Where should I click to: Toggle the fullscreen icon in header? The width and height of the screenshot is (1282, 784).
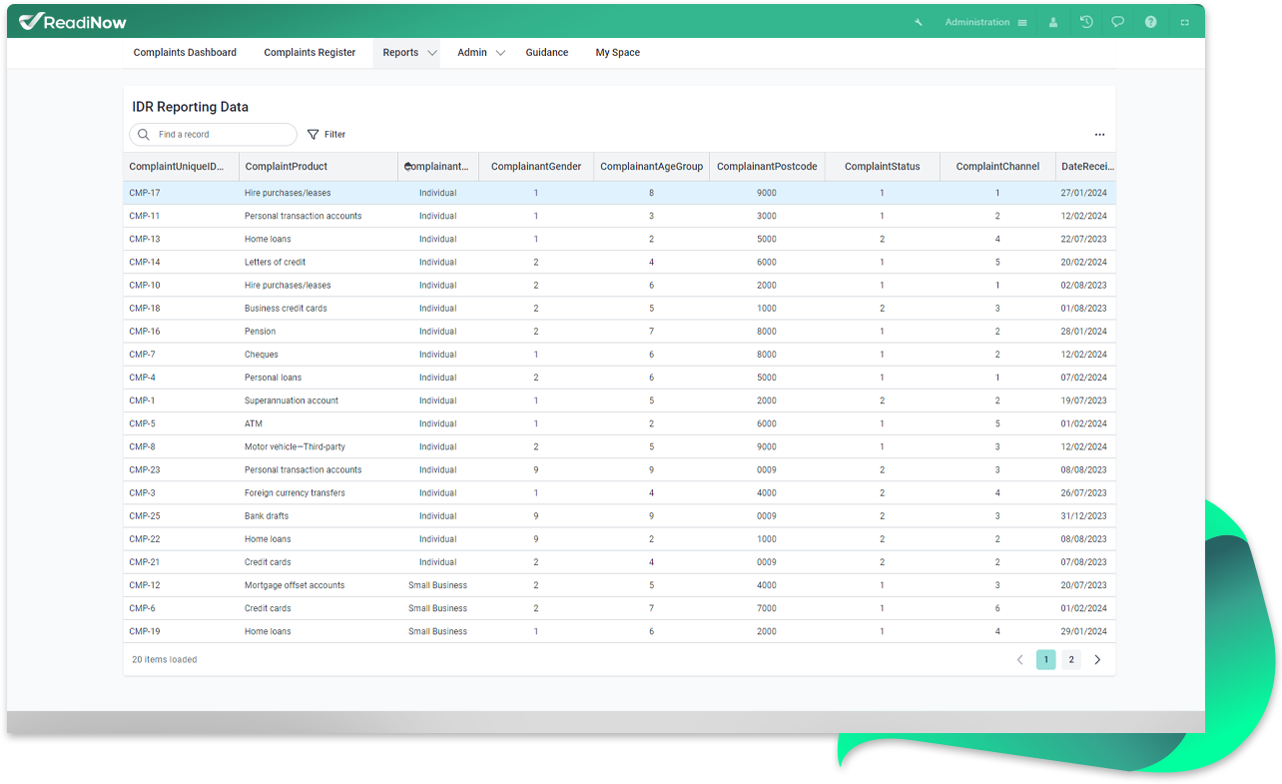[1185, 22]
